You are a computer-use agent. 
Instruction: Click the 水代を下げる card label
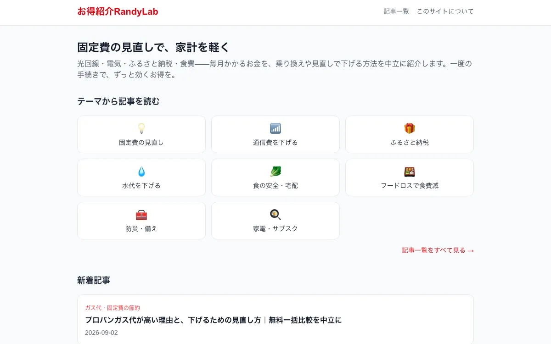141,186
